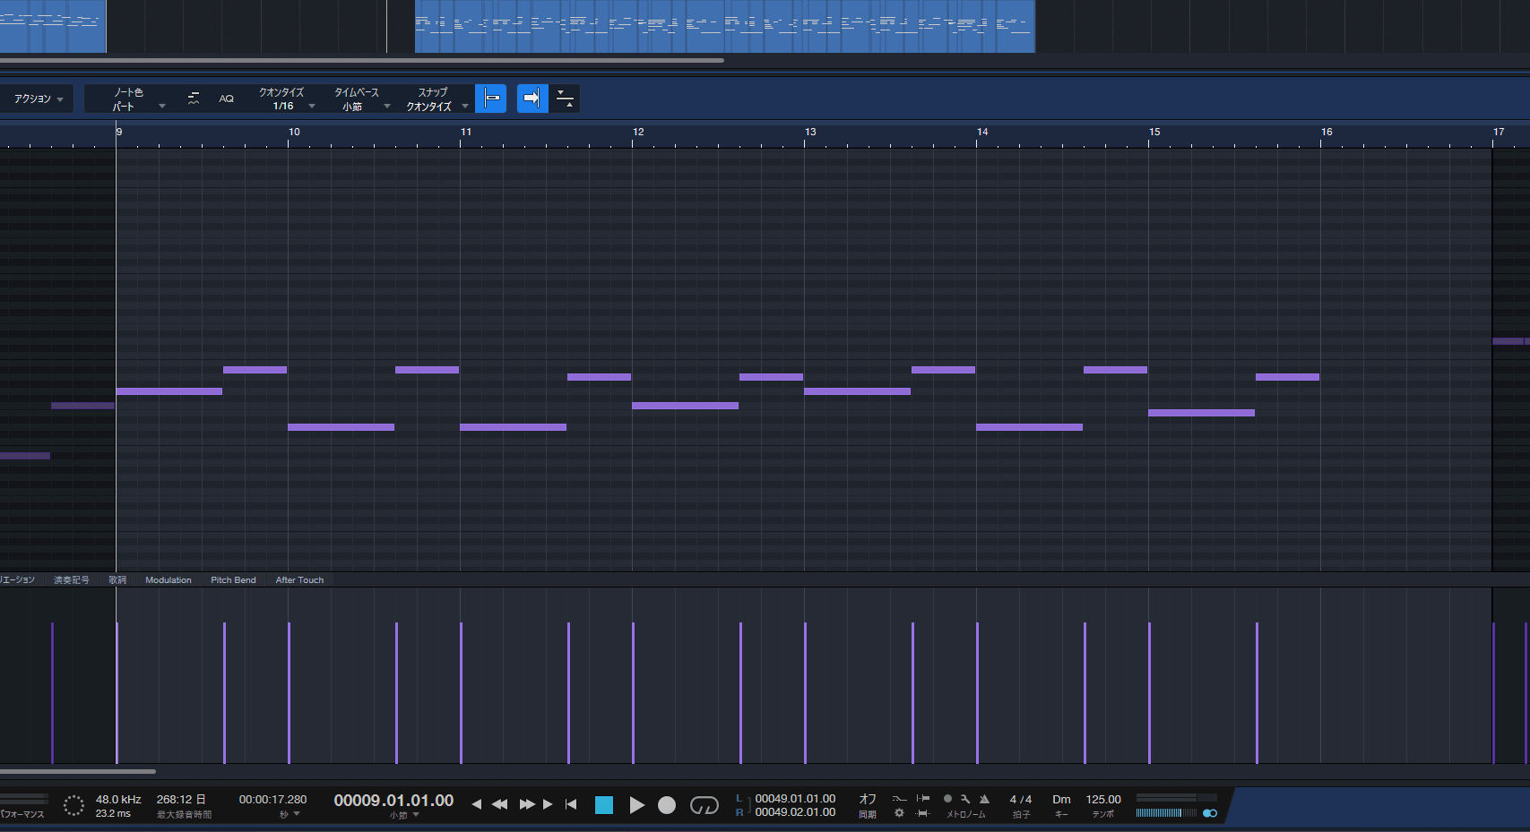The height and width of the screenshot is (832, 1530).
Task: Click the humanize/scale wavy lines icon
Action: [194, 99]
